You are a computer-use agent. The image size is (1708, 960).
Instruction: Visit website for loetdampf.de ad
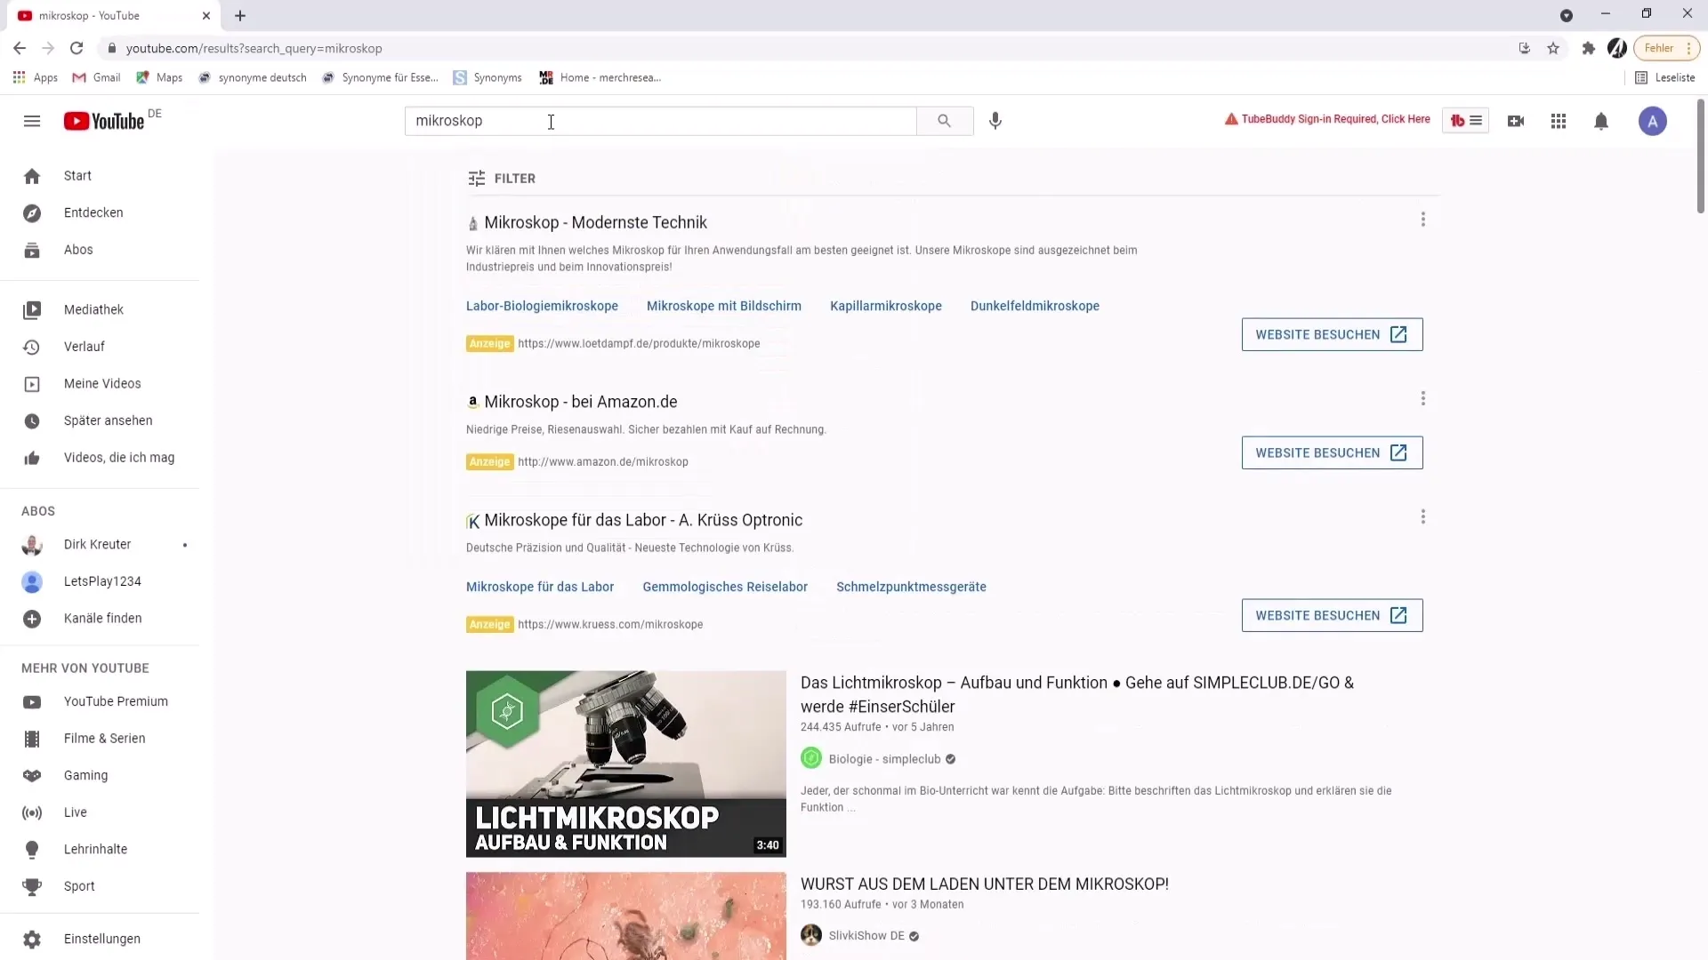[1332, 334]
